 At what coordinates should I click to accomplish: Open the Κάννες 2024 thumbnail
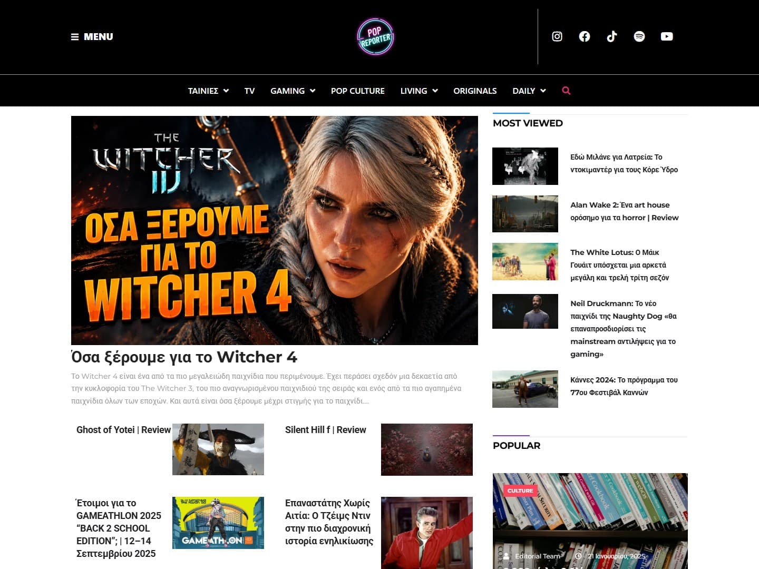coord(525,389)
